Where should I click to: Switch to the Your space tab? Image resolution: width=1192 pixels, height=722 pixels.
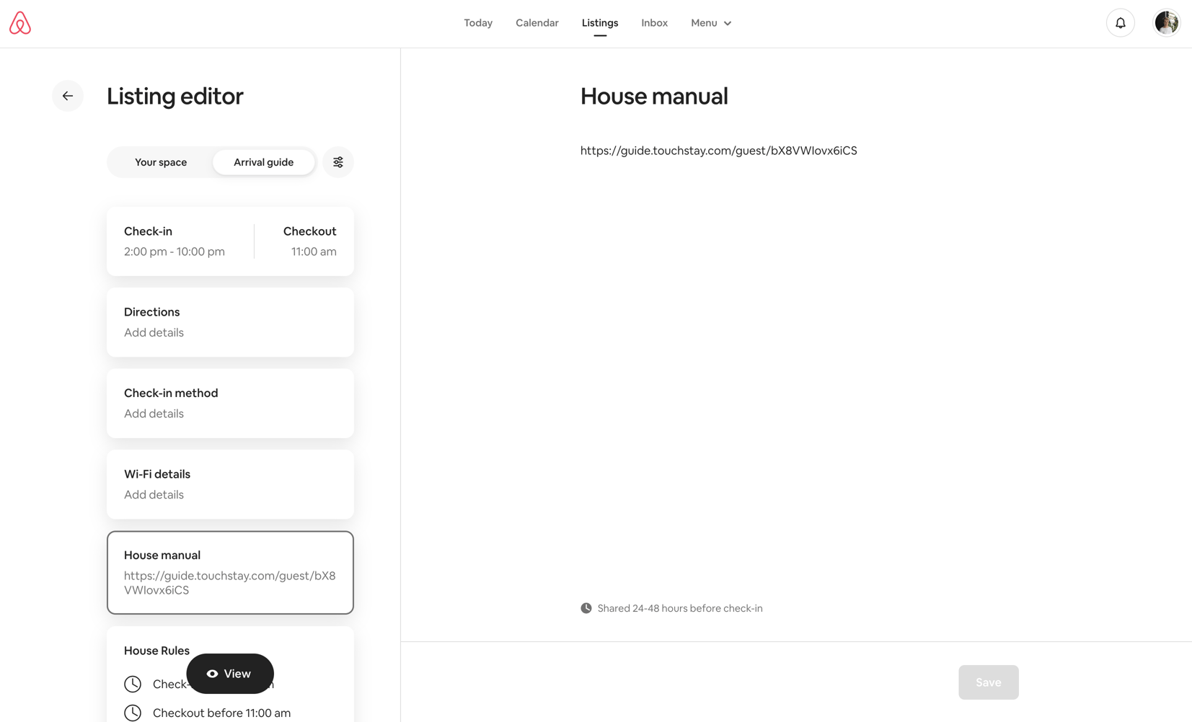pos(160,162)
